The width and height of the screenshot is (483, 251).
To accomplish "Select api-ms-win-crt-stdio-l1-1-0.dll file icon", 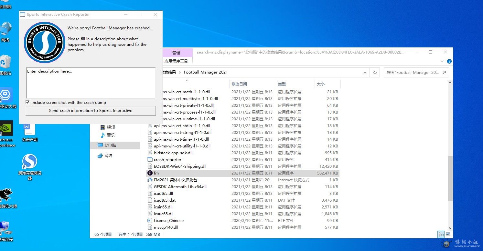I will (150, 126).
